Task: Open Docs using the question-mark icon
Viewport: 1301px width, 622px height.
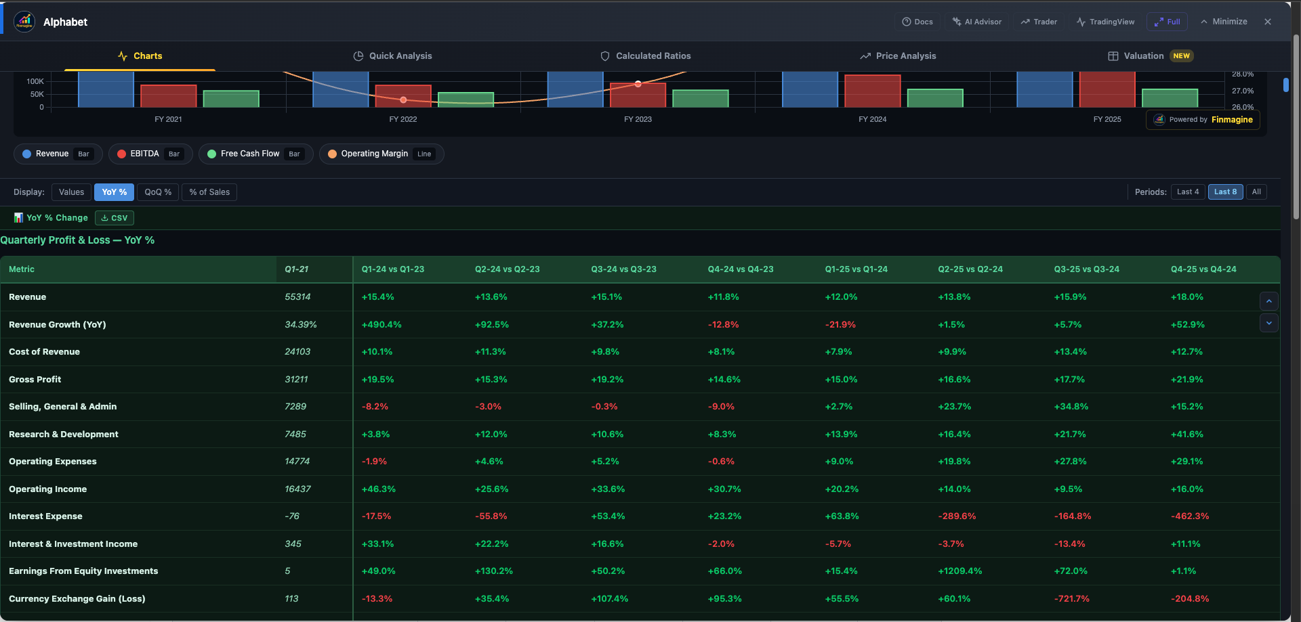Action: (x=907, y=21)
